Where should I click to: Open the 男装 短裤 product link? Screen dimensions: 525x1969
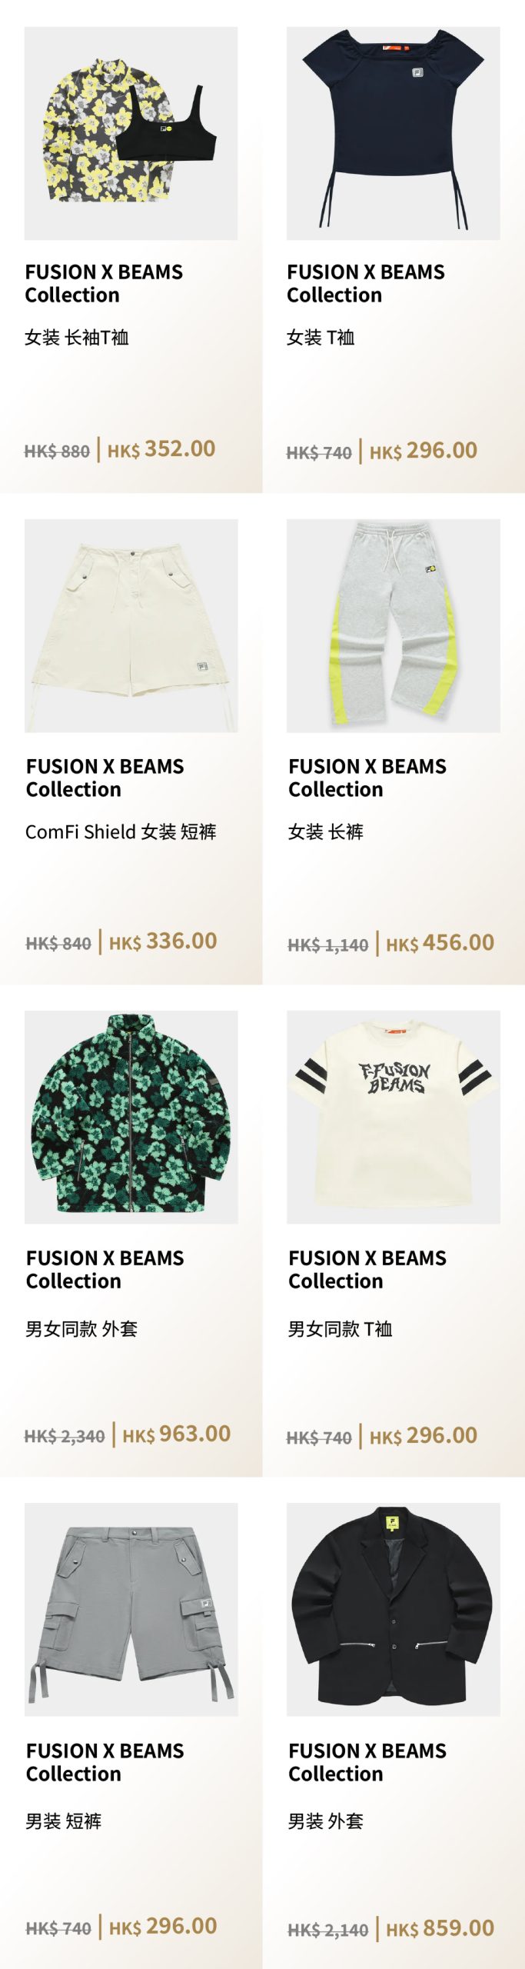point(63,1821)
